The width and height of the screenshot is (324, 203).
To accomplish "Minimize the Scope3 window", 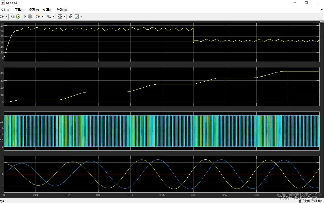I will tap(295, 3).
